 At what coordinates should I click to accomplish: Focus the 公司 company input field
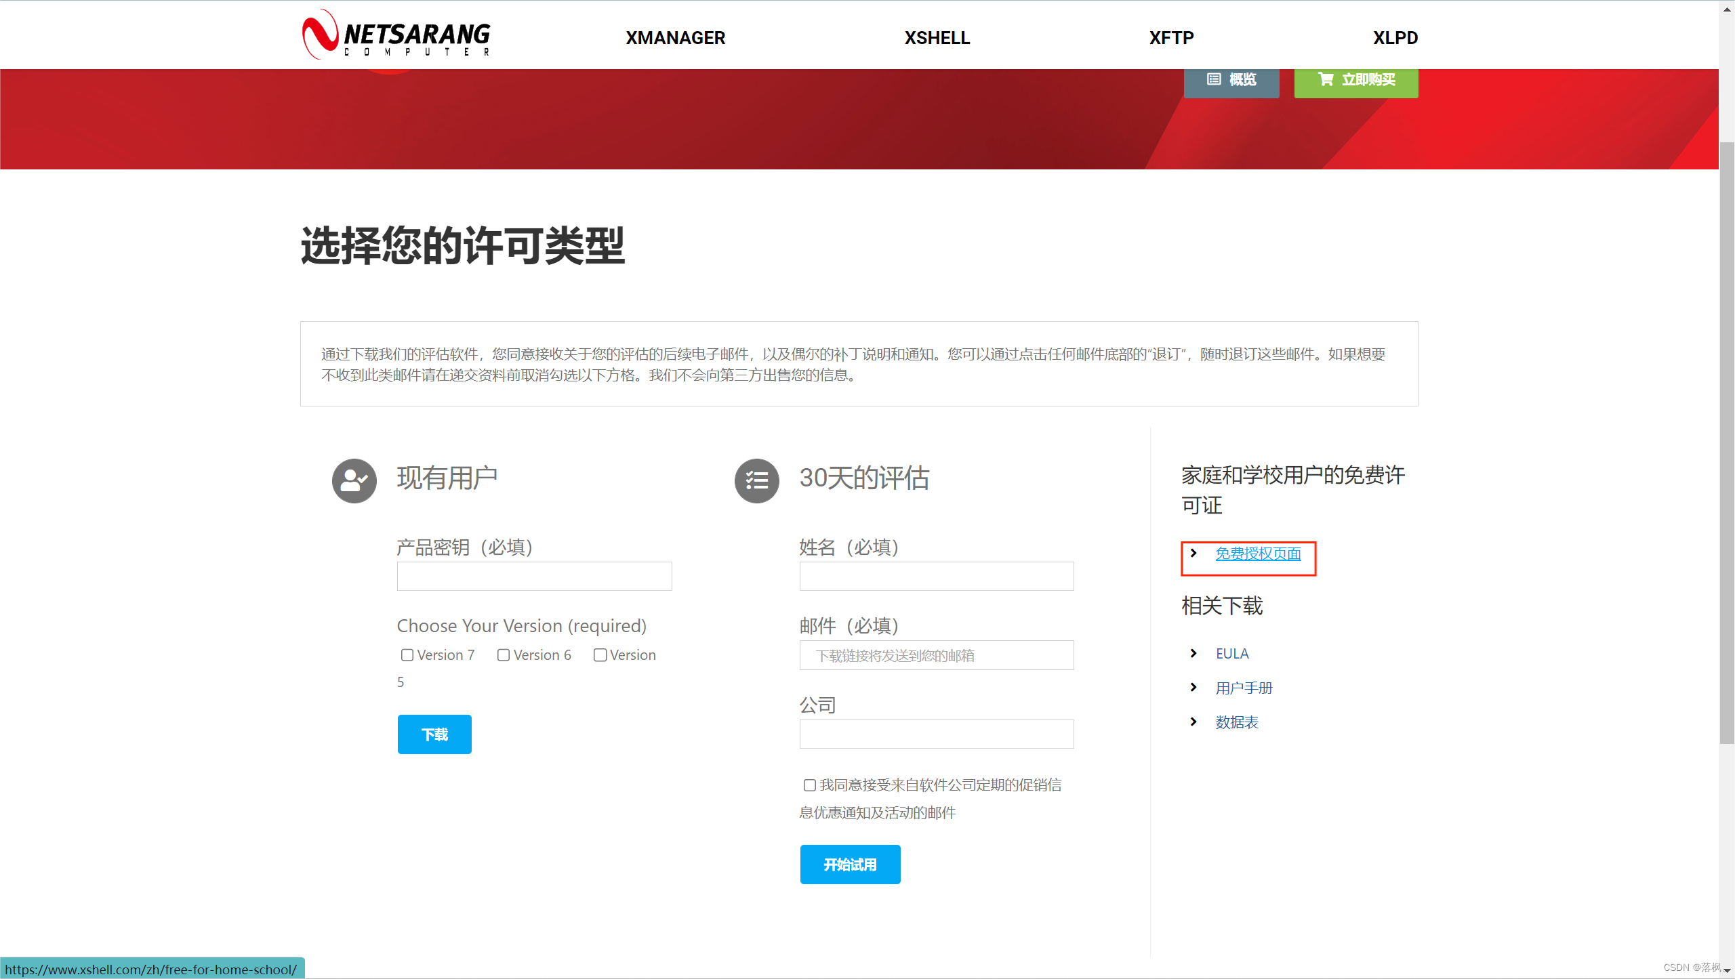pos(937,734)
